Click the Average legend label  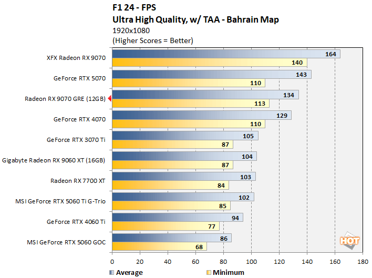129,273
